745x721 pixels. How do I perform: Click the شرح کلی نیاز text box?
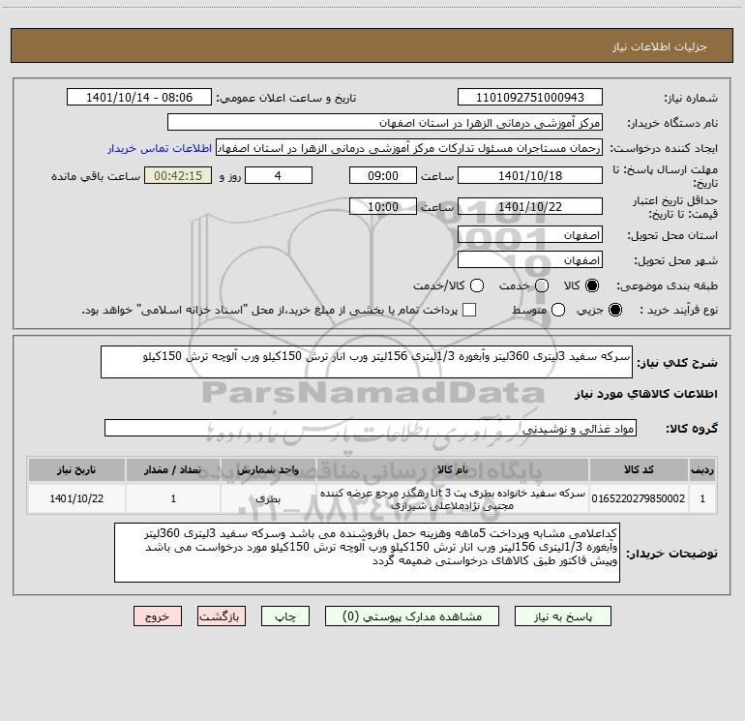click(367, 362)
